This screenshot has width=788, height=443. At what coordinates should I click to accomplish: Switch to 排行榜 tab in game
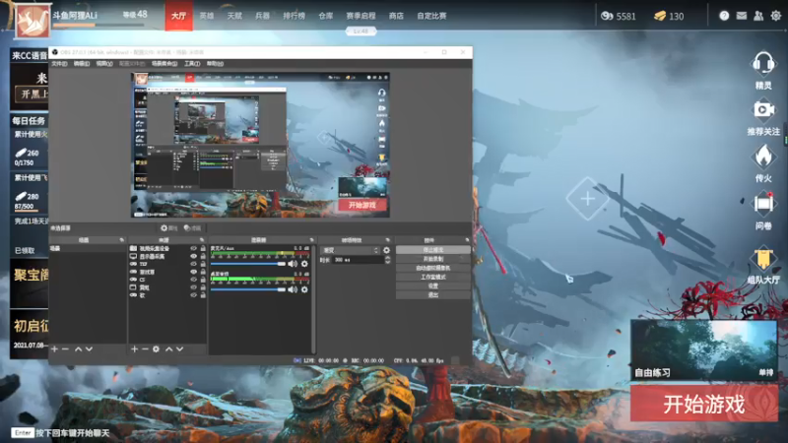coord(294,16)
